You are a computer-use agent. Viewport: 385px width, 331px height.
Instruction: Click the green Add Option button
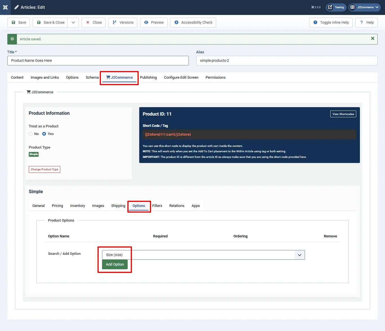[x=115, y=264]
